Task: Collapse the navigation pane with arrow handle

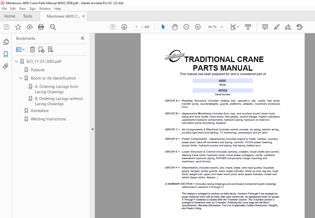Action: click(92, 129)
